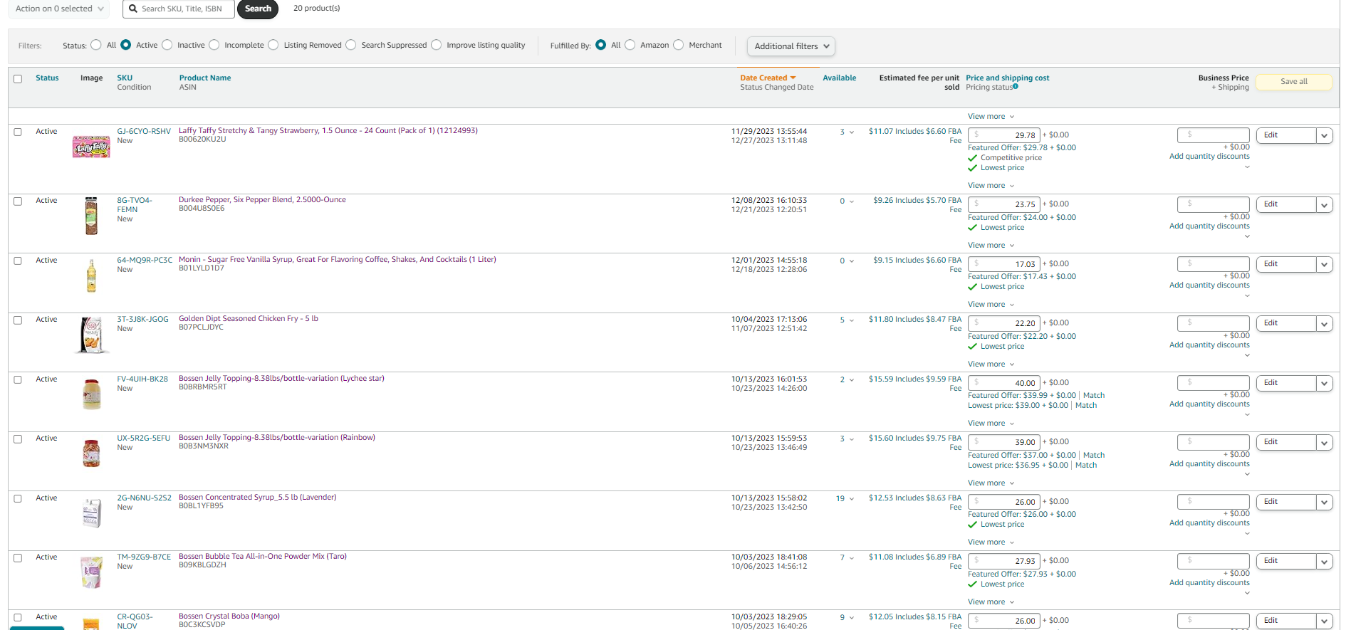Image resolution: width=1351 pixels, height=630 pixels.
Task: Select the Active status filter
Action: point(126,45)
